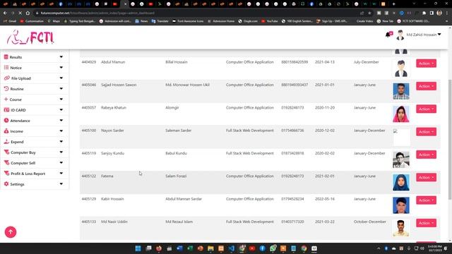Open the YouTube bookmark

coord(270,21)
